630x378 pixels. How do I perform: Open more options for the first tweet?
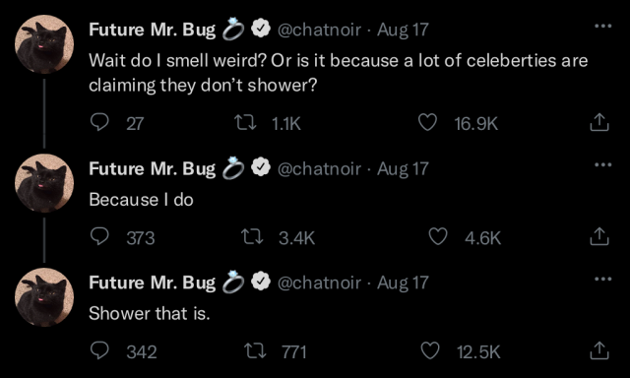click(603, 27)
